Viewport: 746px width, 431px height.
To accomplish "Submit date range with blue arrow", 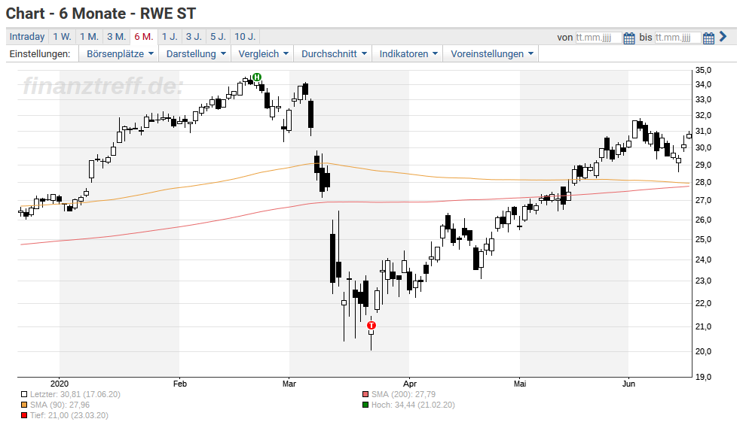I will tap(723, 37).
